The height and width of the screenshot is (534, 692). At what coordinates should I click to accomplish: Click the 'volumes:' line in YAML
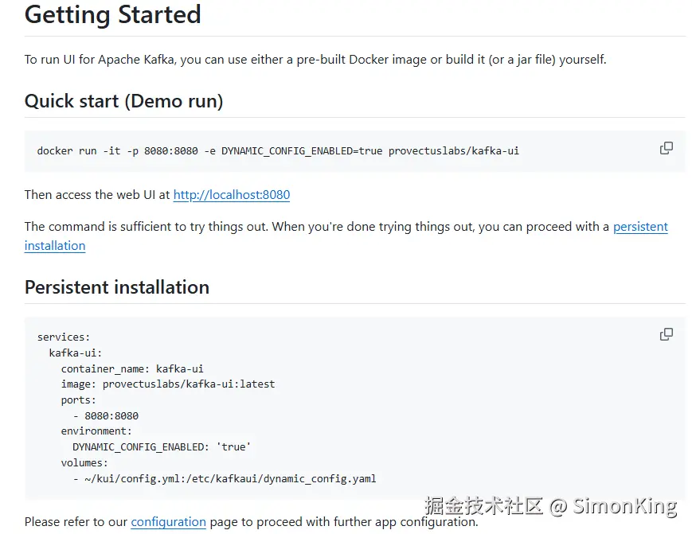[x=84, y=462]
